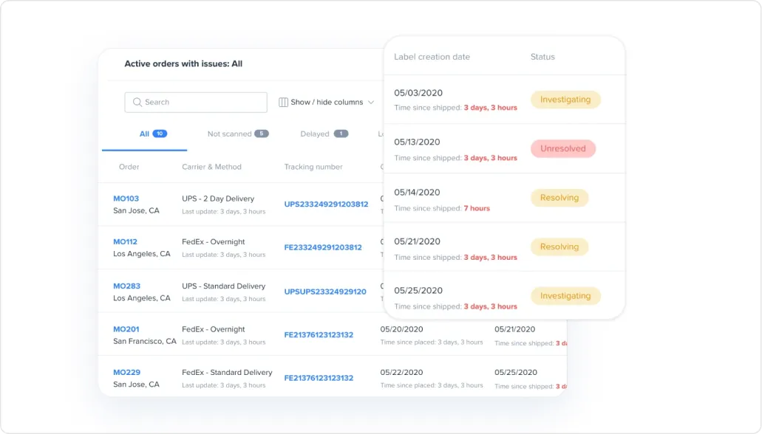
Task: Click the Carrier & Method column header
Action: 211,167
